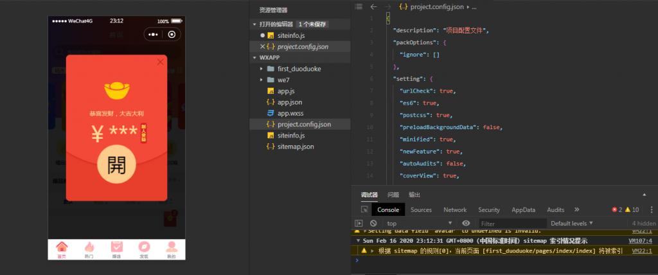The image size is (658, 275).
Task: Collapse the 打开的编辑器 section
Action: coord(254,24)
